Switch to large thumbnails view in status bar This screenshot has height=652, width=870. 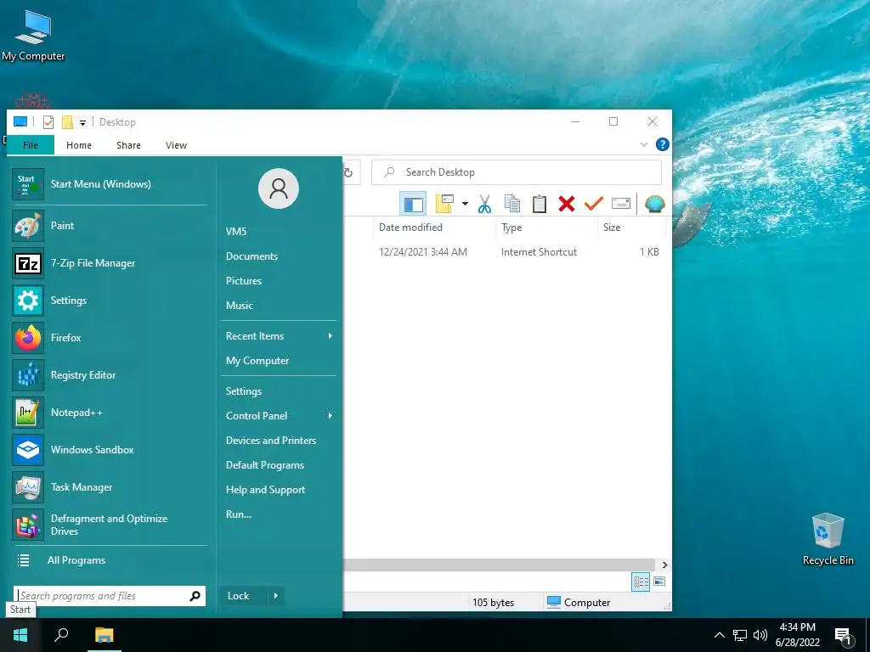click(659, 582)
